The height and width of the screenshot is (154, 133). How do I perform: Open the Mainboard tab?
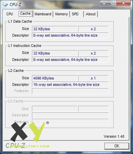(43, 14)
